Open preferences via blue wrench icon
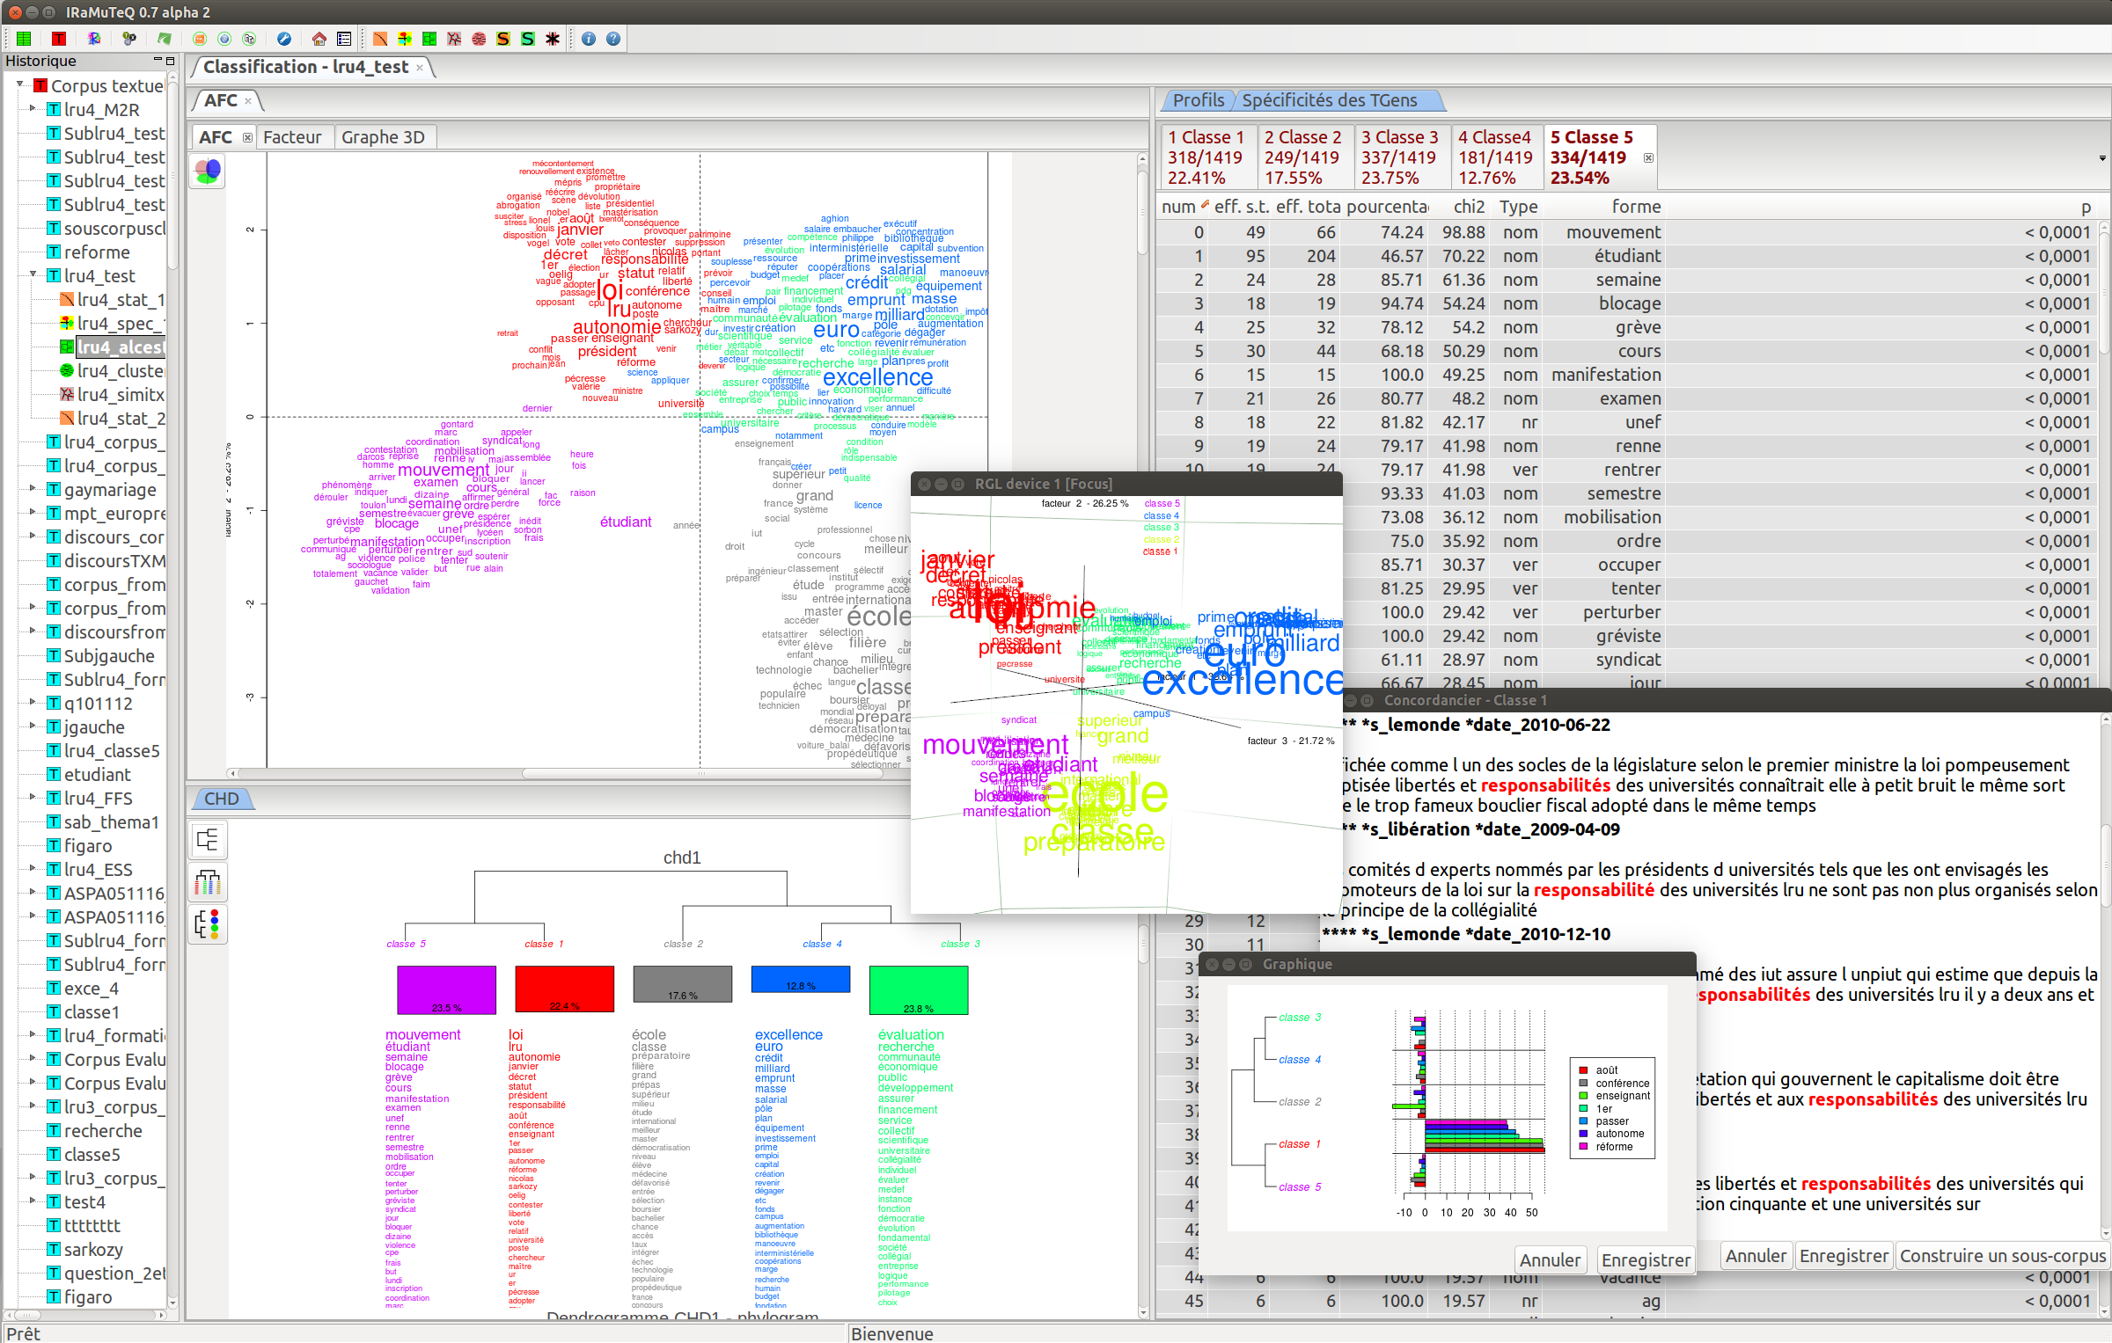2112x1343 pixels. click(283, 39)
